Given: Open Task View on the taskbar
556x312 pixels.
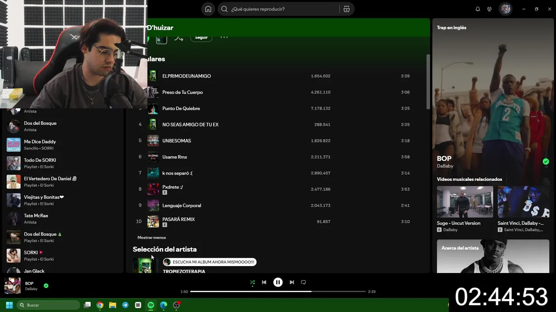Looking at the screenshot, I should coord(87,305).
